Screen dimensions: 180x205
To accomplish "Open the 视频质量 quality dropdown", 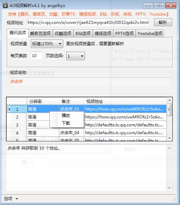I will coord(47,44).
